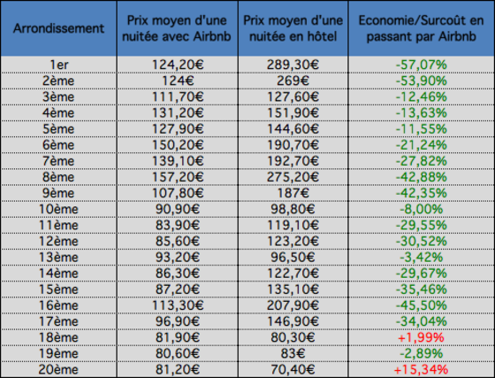Click the 275,20€ hotel price
Image resolution: width=495 pixels, height=378 pixels.
pyautogui.click(x=293, y=177)
